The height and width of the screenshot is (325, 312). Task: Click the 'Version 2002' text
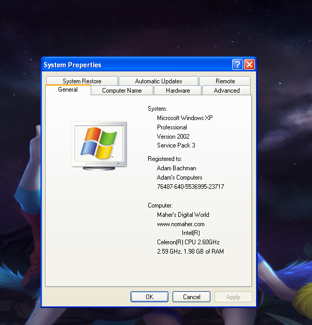173,137
